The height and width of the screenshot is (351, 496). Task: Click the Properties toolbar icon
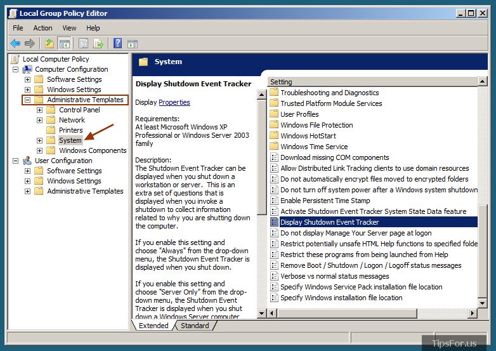click(83, 43)
